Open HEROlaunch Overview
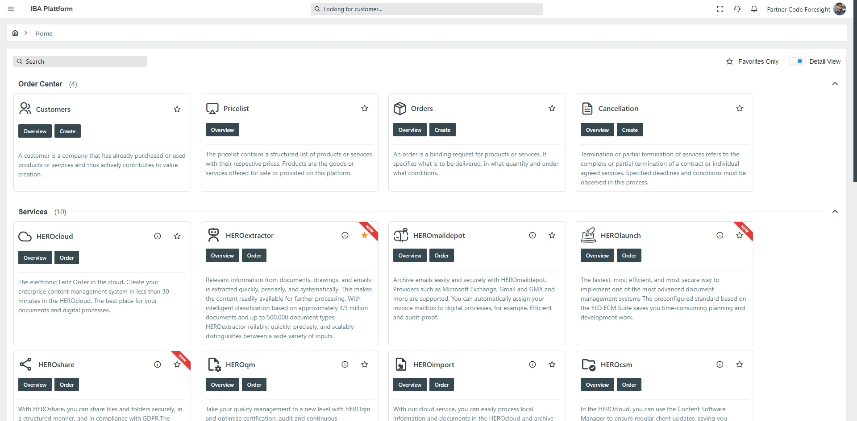Viewport: 857px width, 421px height. pos(597,255)
